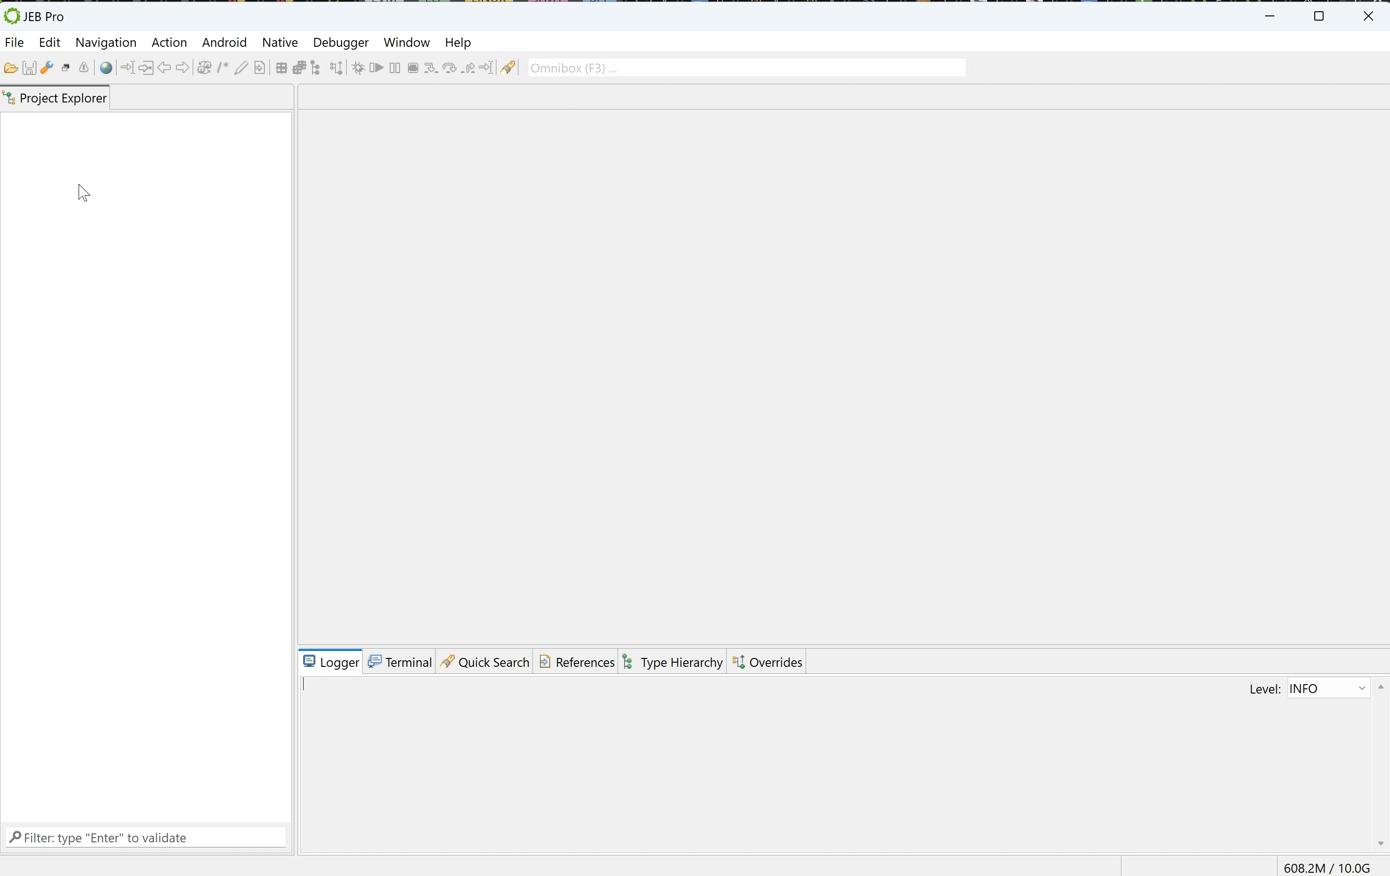Open the Native menu
Image resolution: width=1390 pixels, height=876 pixels.
pyautogui.click(x=280, y=43)
